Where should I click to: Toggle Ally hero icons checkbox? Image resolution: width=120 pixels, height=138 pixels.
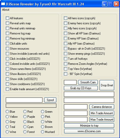pos(66,28)
